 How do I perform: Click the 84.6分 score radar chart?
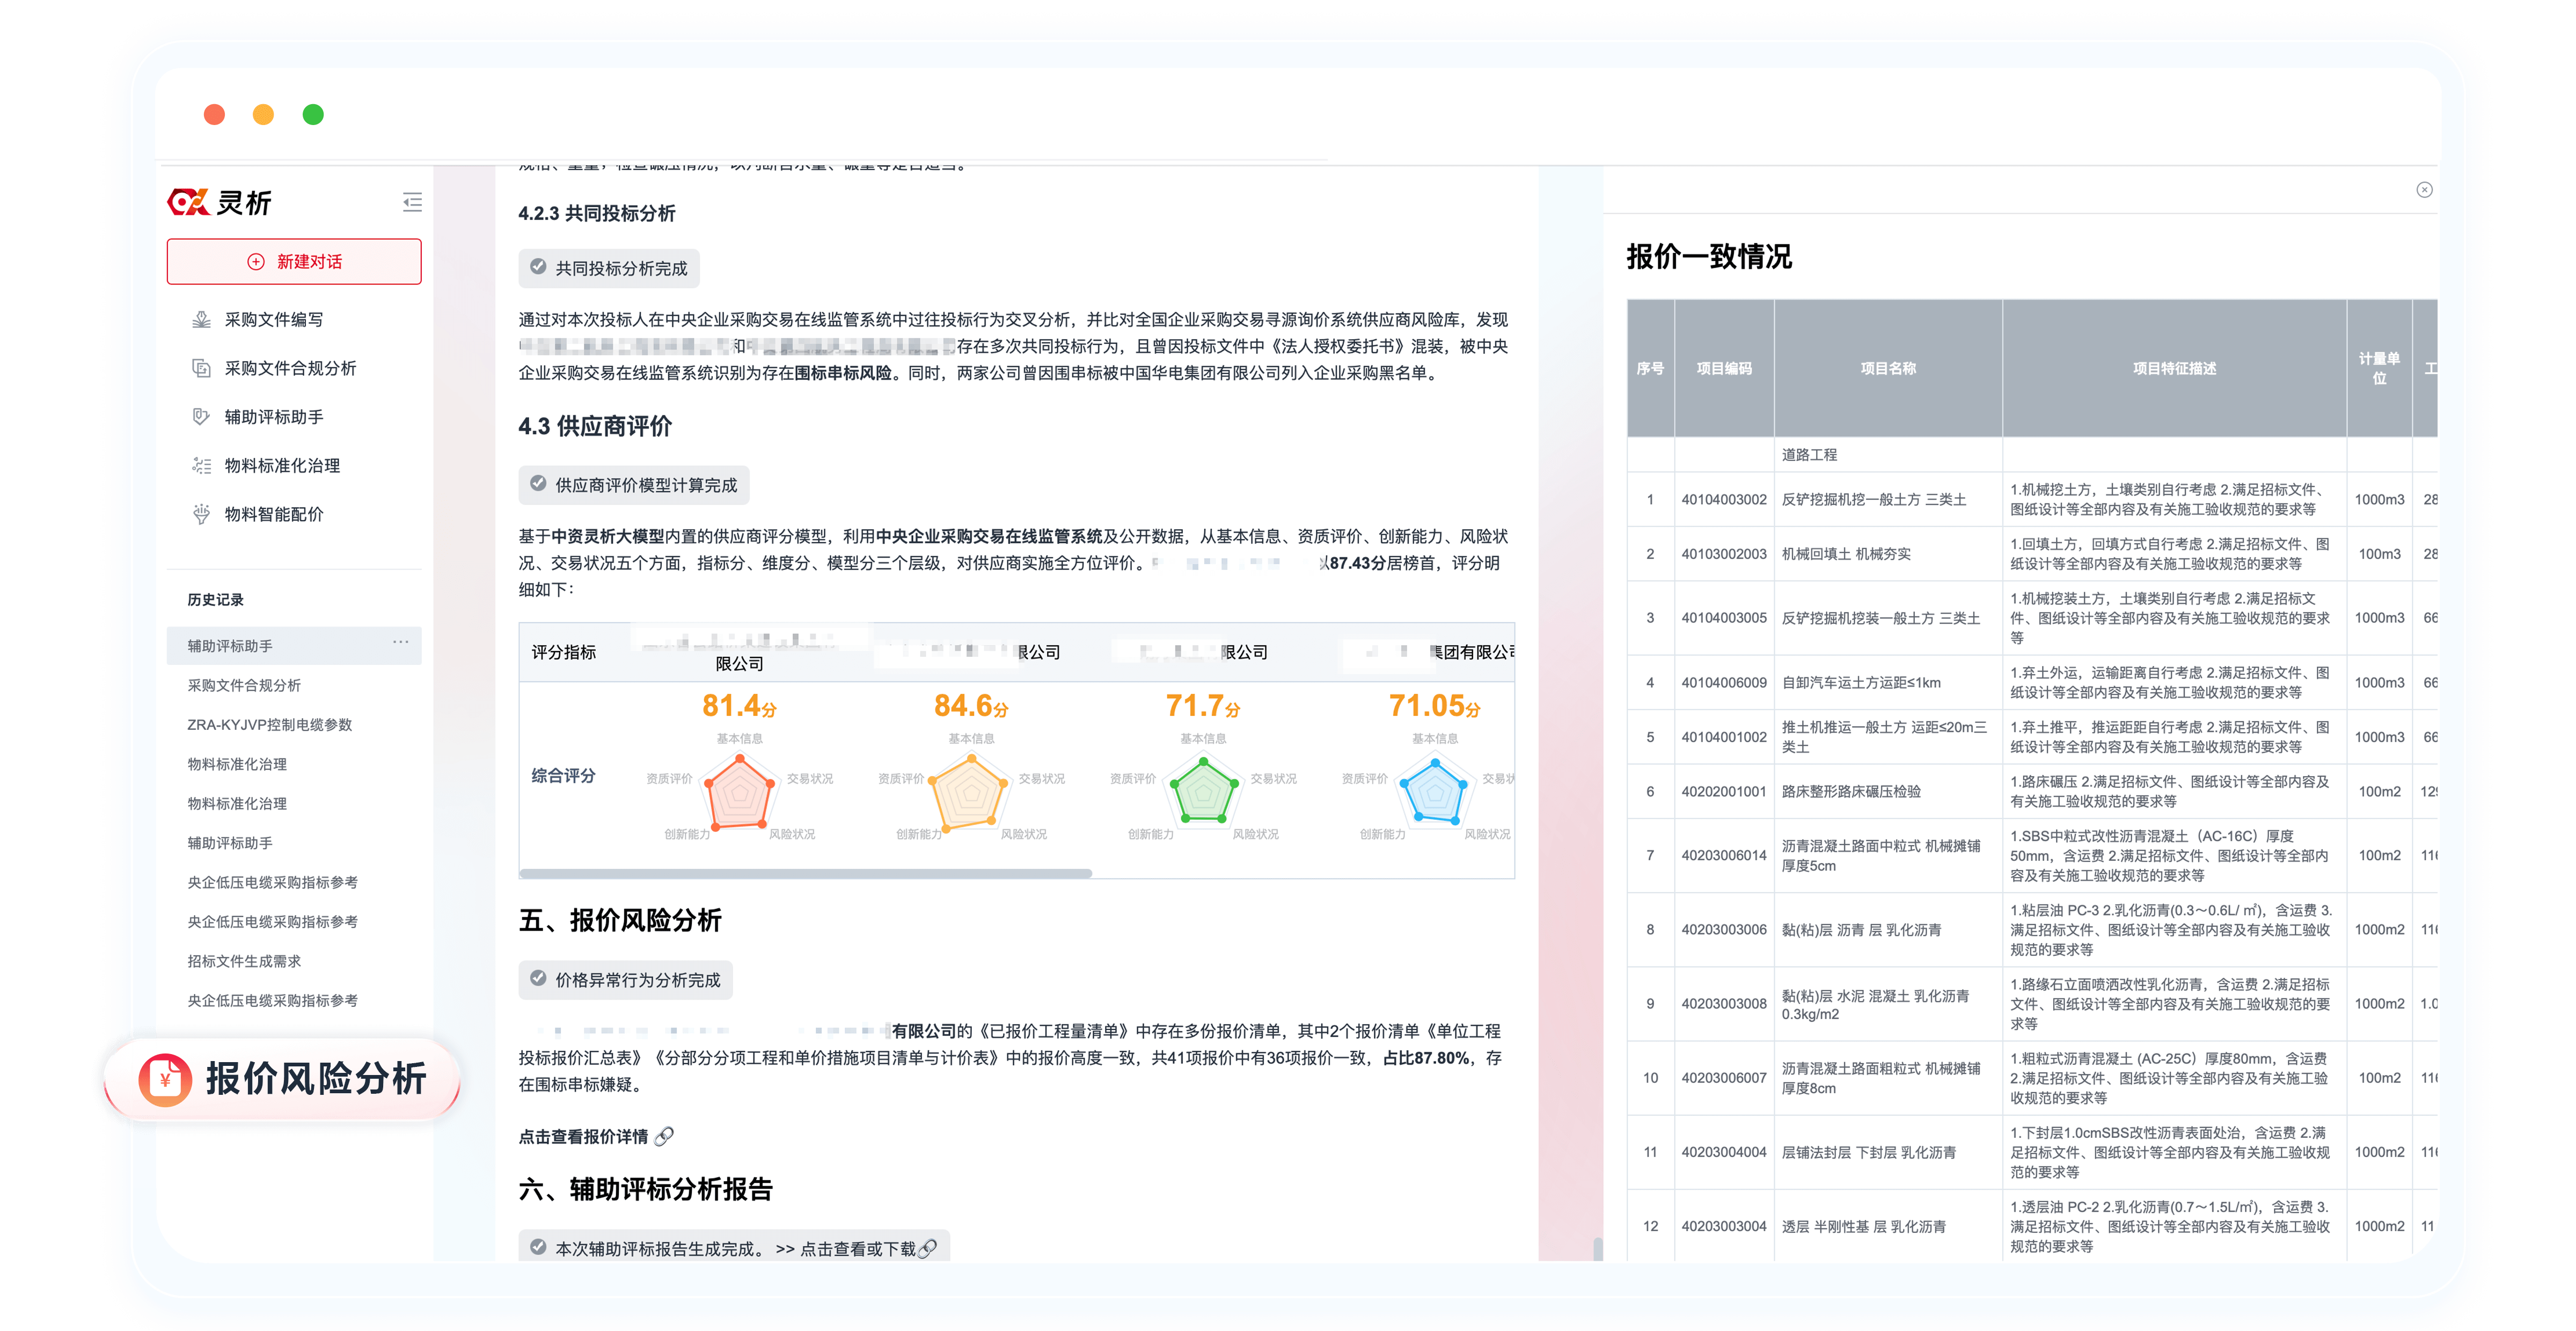point(970,790)
